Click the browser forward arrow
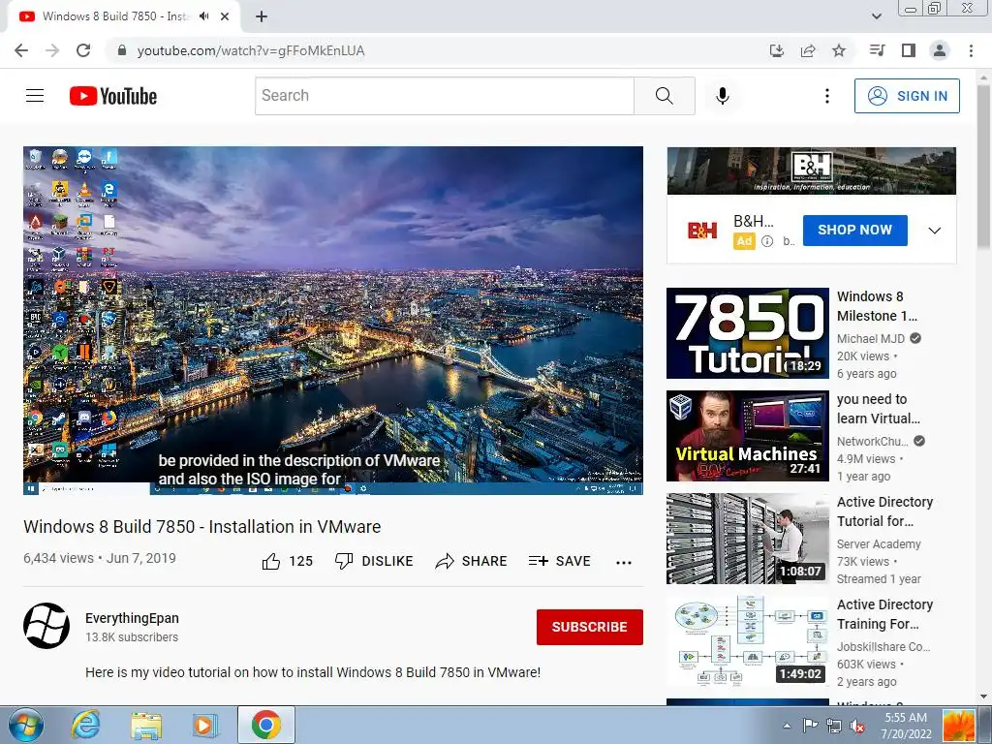This screenshot has height=744, width=992. point(52,50)
